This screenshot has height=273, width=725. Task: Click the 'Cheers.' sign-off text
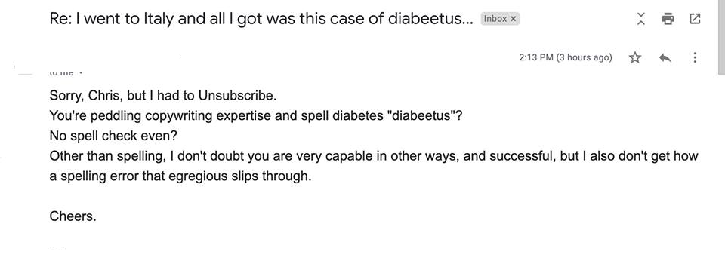[73, 216]
